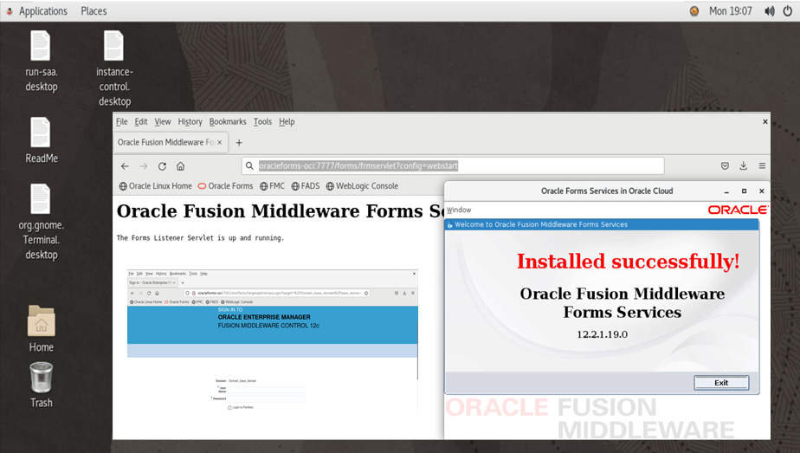Open the Help menu in Firefox

287,121
